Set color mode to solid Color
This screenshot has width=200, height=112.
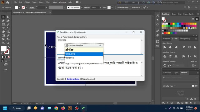click(2, 57)
